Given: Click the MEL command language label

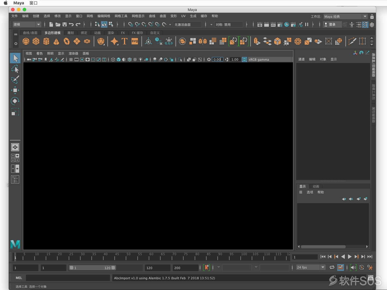Looking at the screenshot, I should pyautogui.click(x=19, y=278).
